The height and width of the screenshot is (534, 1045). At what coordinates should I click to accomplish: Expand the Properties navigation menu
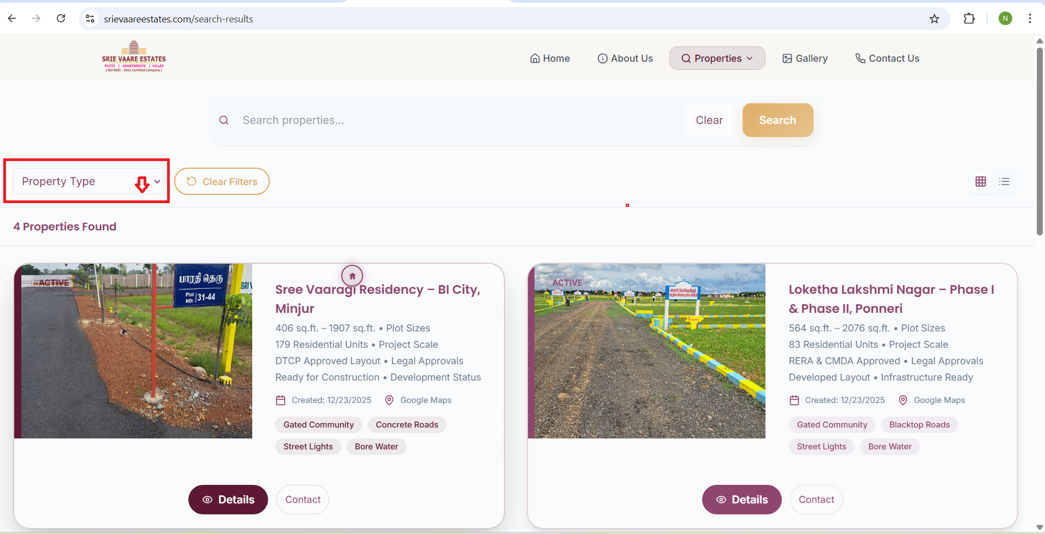tap(717, 58)
